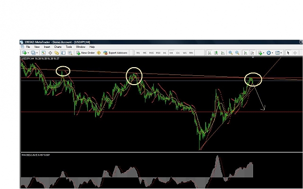Click the New Order icon with plus sign
Image resolution: width=303 pixels, height=189 pixels.
pos(78,53)
